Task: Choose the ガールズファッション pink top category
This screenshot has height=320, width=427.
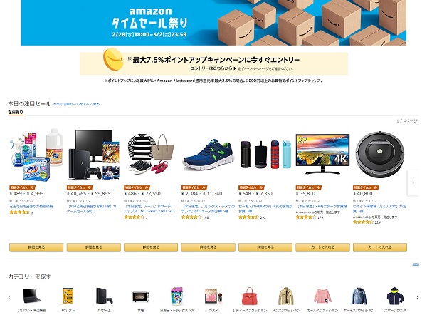Action: click(322, 296)
